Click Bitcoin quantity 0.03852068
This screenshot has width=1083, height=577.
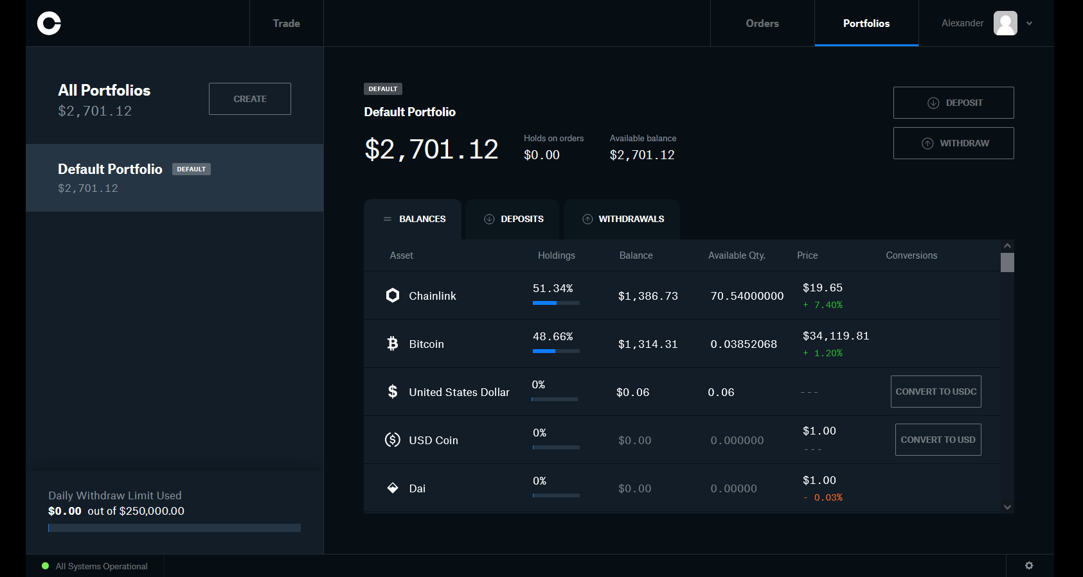(x=744, y=344)
